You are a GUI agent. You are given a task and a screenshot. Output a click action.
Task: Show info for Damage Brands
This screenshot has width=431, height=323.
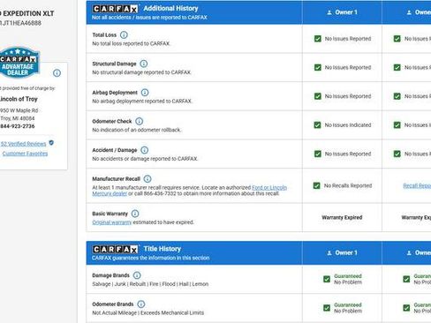(137, 275)
